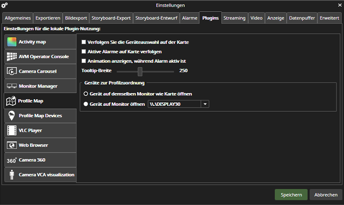Screen dimensions: 344x205
Task: Click the Abbrechen button
Action: 326,195
